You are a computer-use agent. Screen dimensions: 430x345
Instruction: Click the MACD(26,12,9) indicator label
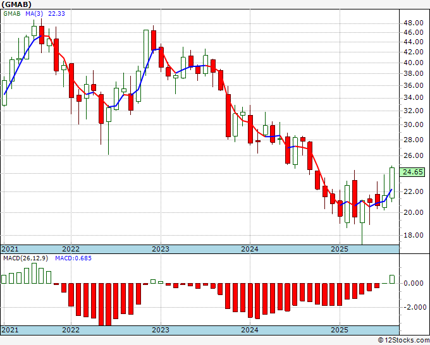click(x=25, y=258)
